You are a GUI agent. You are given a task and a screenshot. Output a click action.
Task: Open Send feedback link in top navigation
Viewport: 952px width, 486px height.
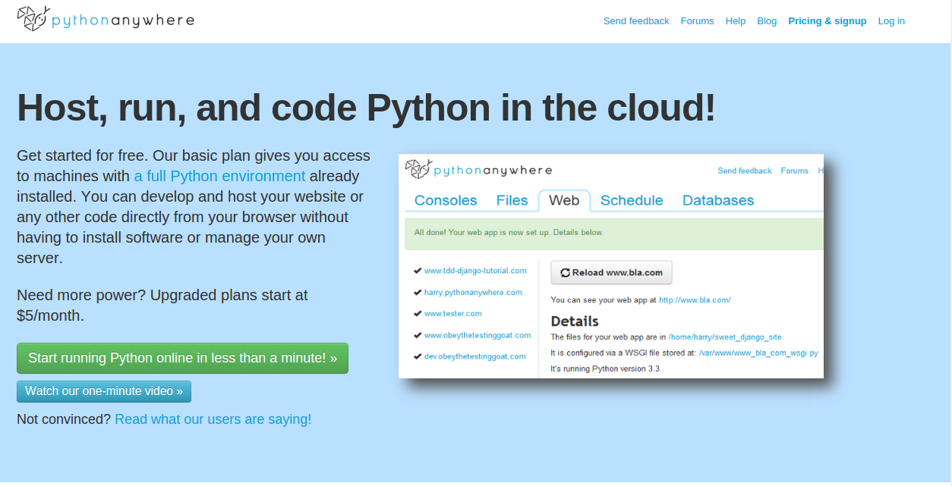[x=636, y=21]
